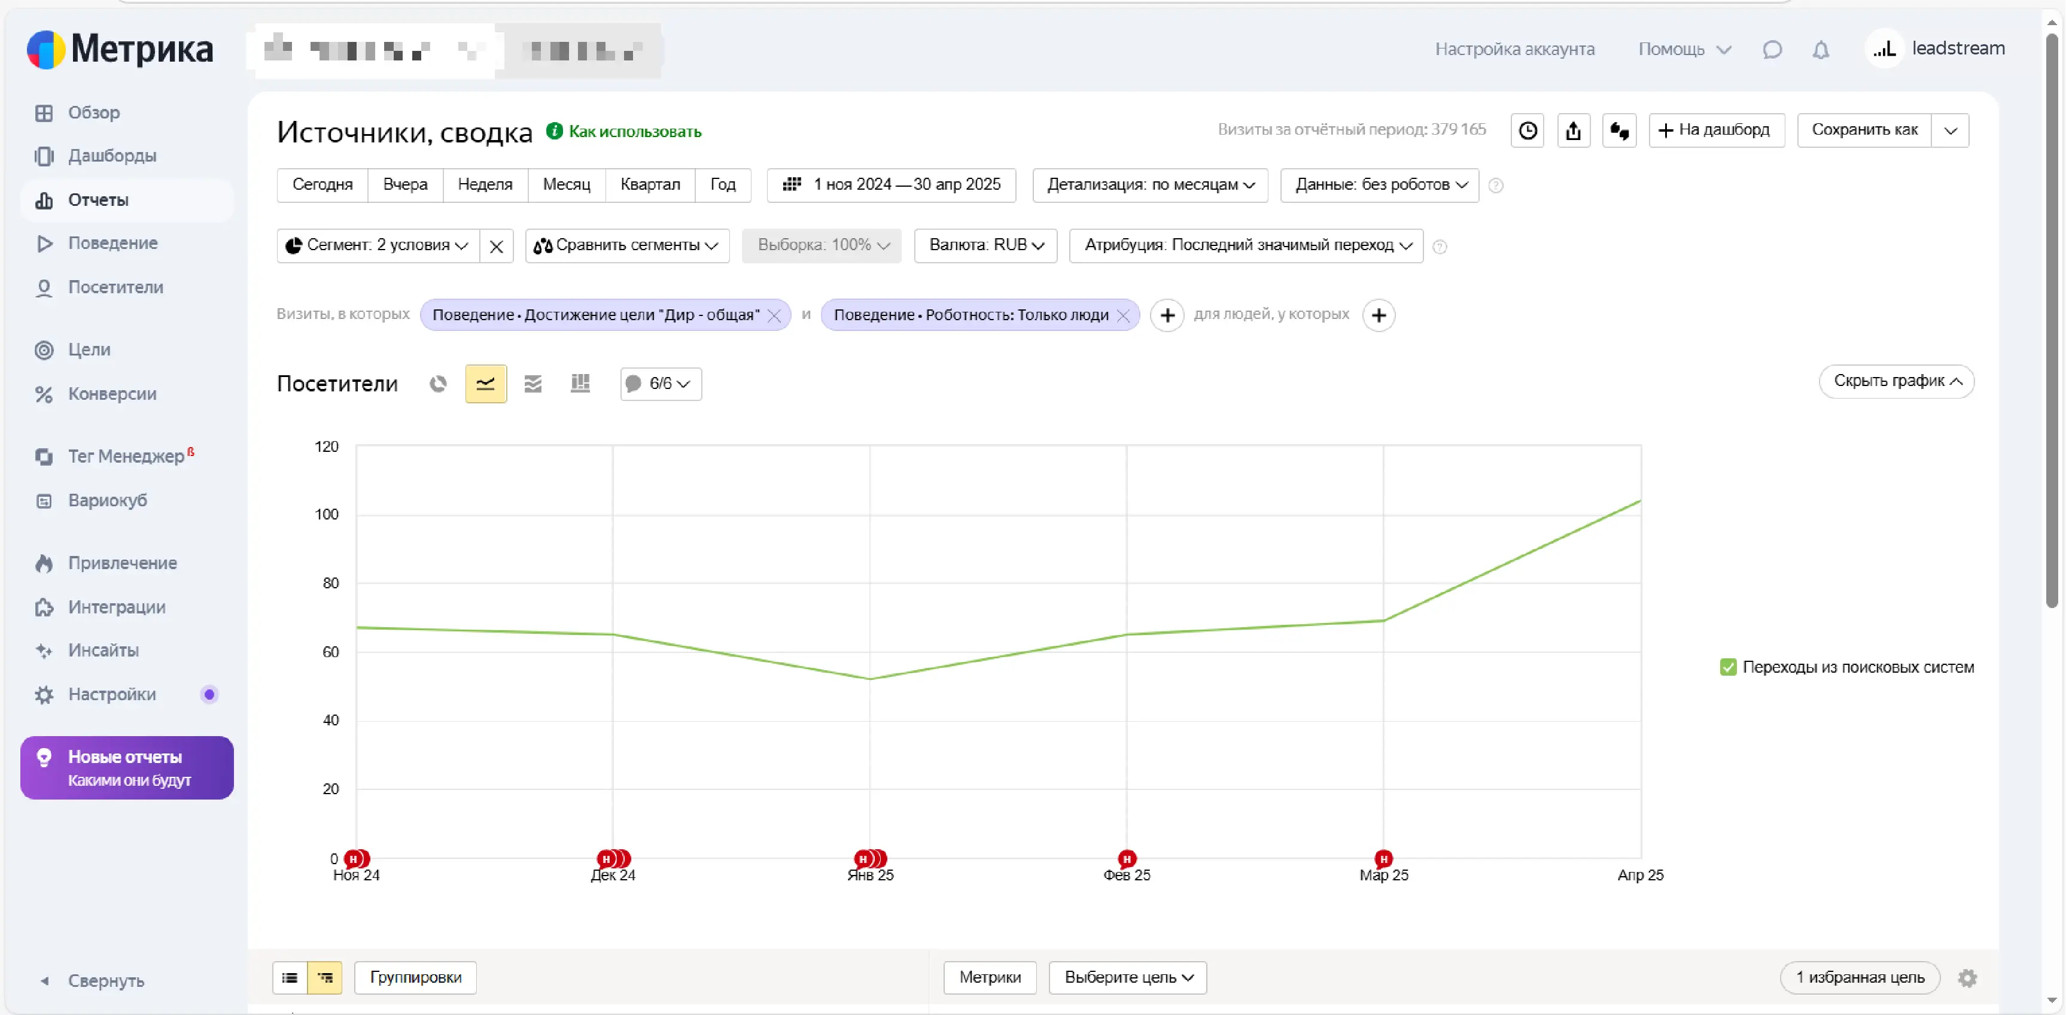Open notifications bell icon
Image resolution: width=2066 pixels, height=1015 pixels.
(x=1821, y=50)
